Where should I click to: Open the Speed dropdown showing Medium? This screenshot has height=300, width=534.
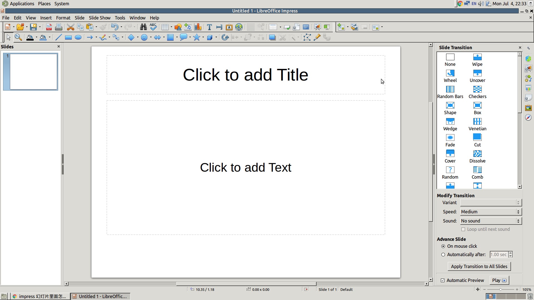pos(491,212)
